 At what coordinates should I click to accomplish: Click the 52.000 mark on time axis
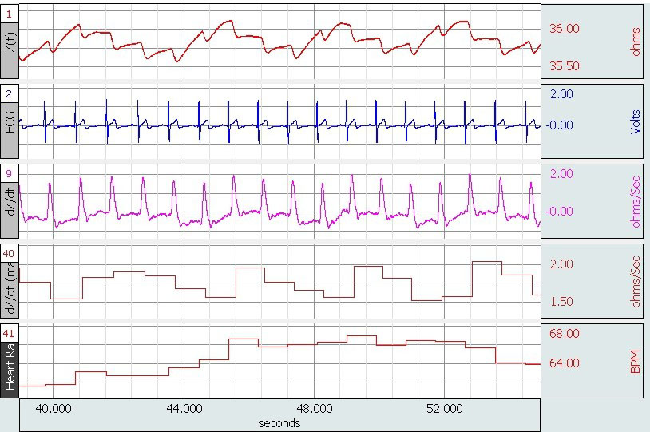[x=444, y=408]
